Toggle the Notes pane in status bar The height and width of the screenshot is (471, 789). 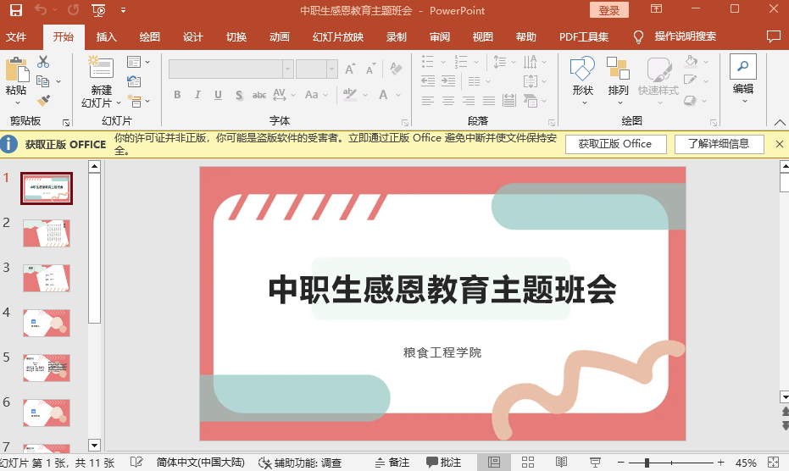(x=391, y=463)
